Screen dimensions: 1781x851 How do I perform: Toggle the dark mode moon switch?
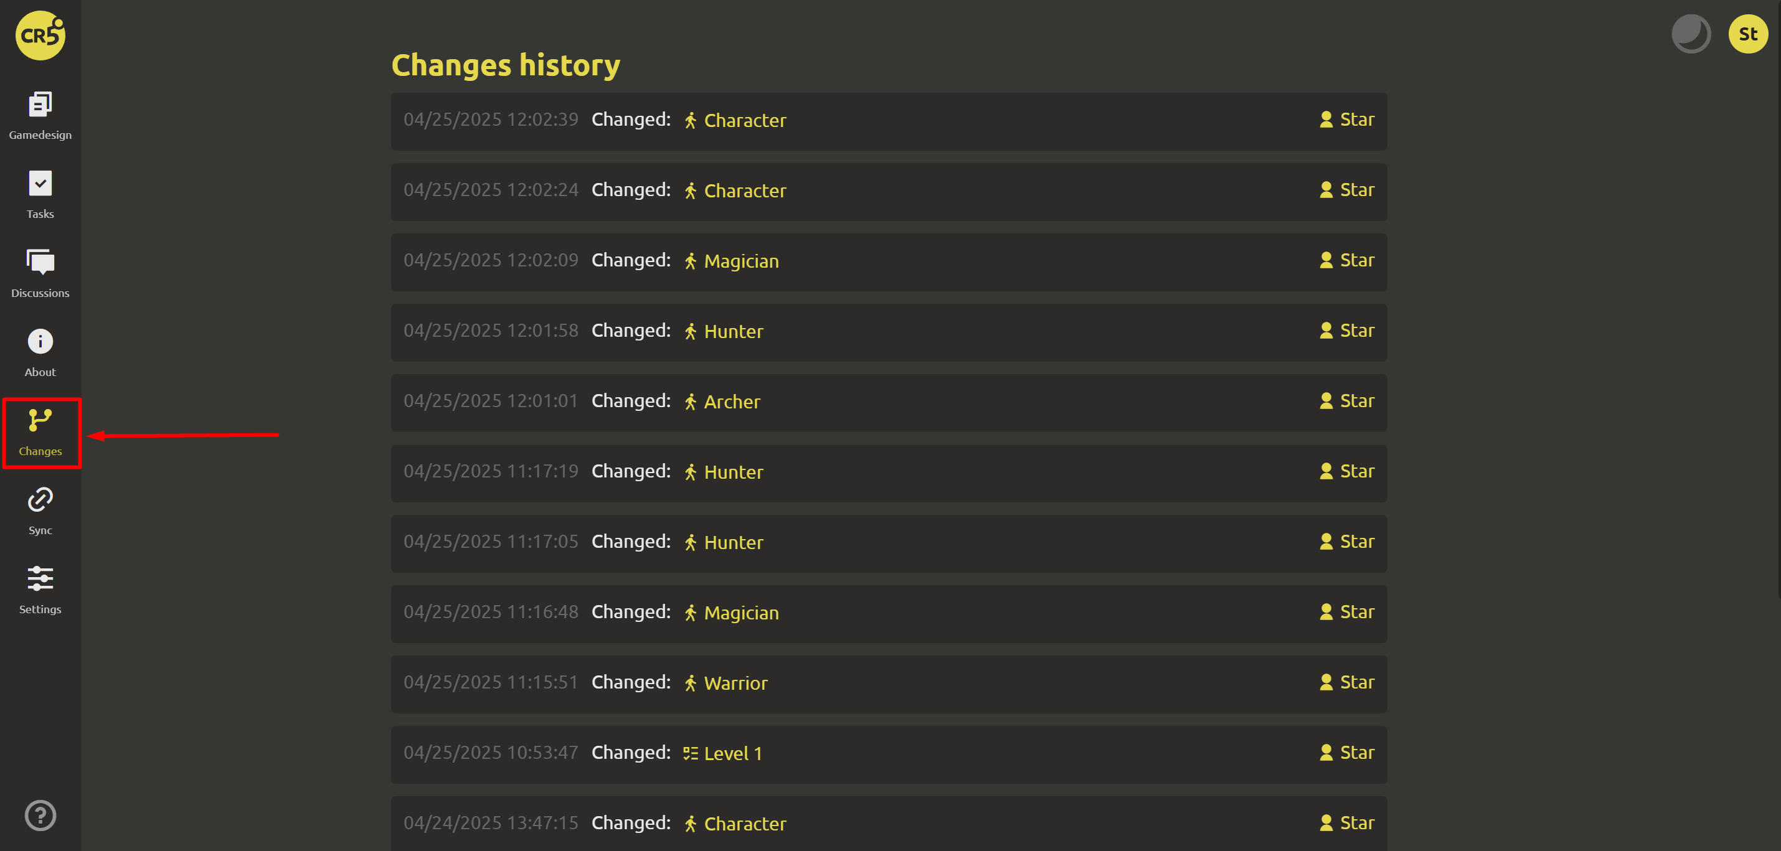click(1691, 34)
